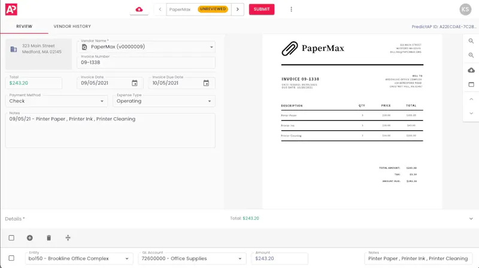Open the KS user avatar menu
The height and width of the screenshot is (268, 479).
coord(465,9)
